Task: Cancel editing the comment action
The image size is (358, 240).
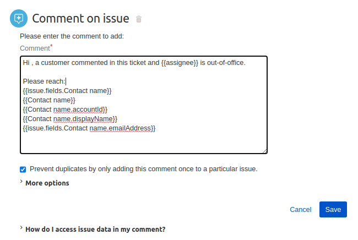Action: coord(301,209)
